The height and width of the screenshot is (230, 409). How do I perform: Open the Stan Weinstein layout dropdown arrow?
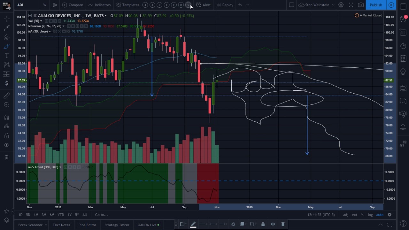[x=333, y=5]
